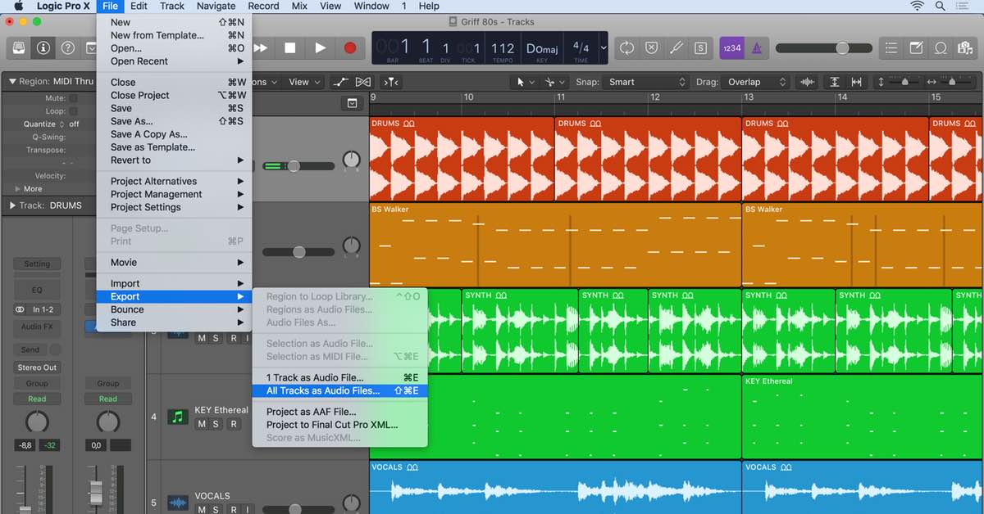Screen dimensions: 984x514
Task: Toggle Cycle mode in the control bar
Action: click(x=626, y=47)
